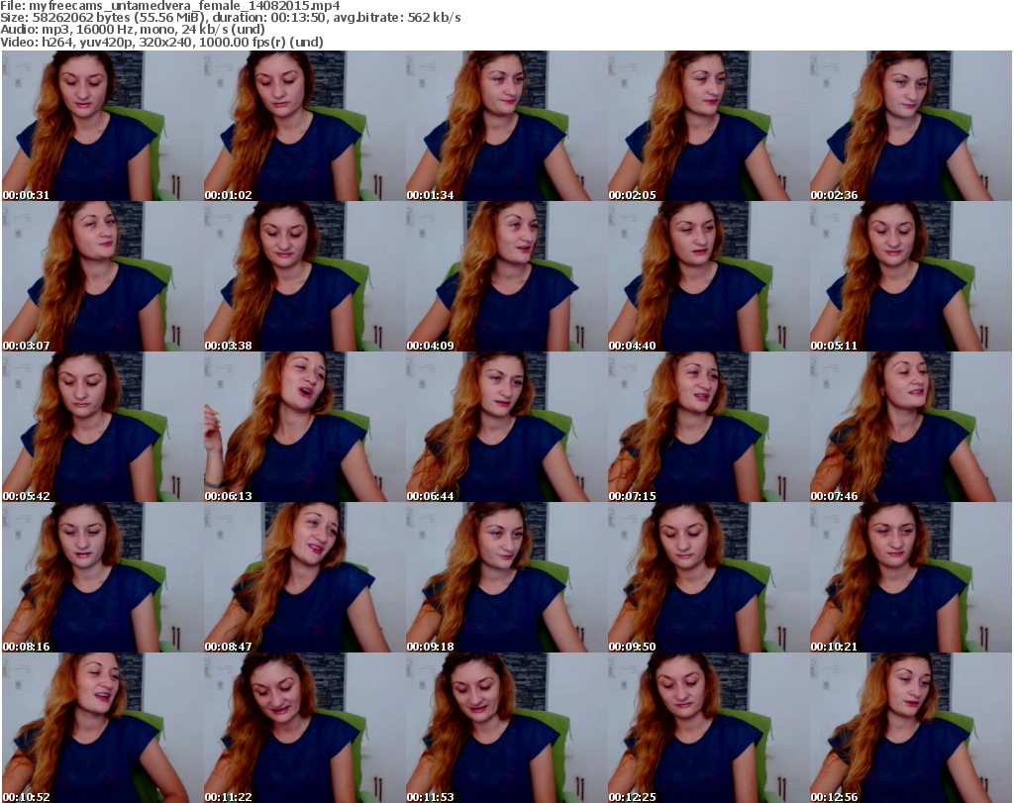Viewport: 1014px width, 803px height.
Task: Open the thumbnail marked 00:07:46
Action: click(911, 428)
